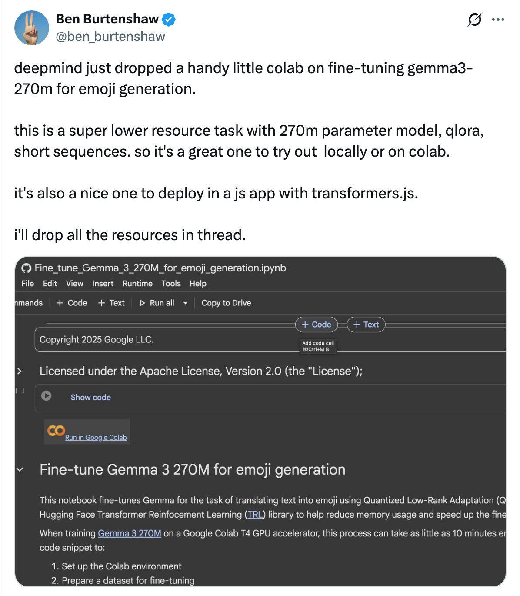The image size is (520, 596).
Task: Follow the TRL library link
Action: point(255,515)
